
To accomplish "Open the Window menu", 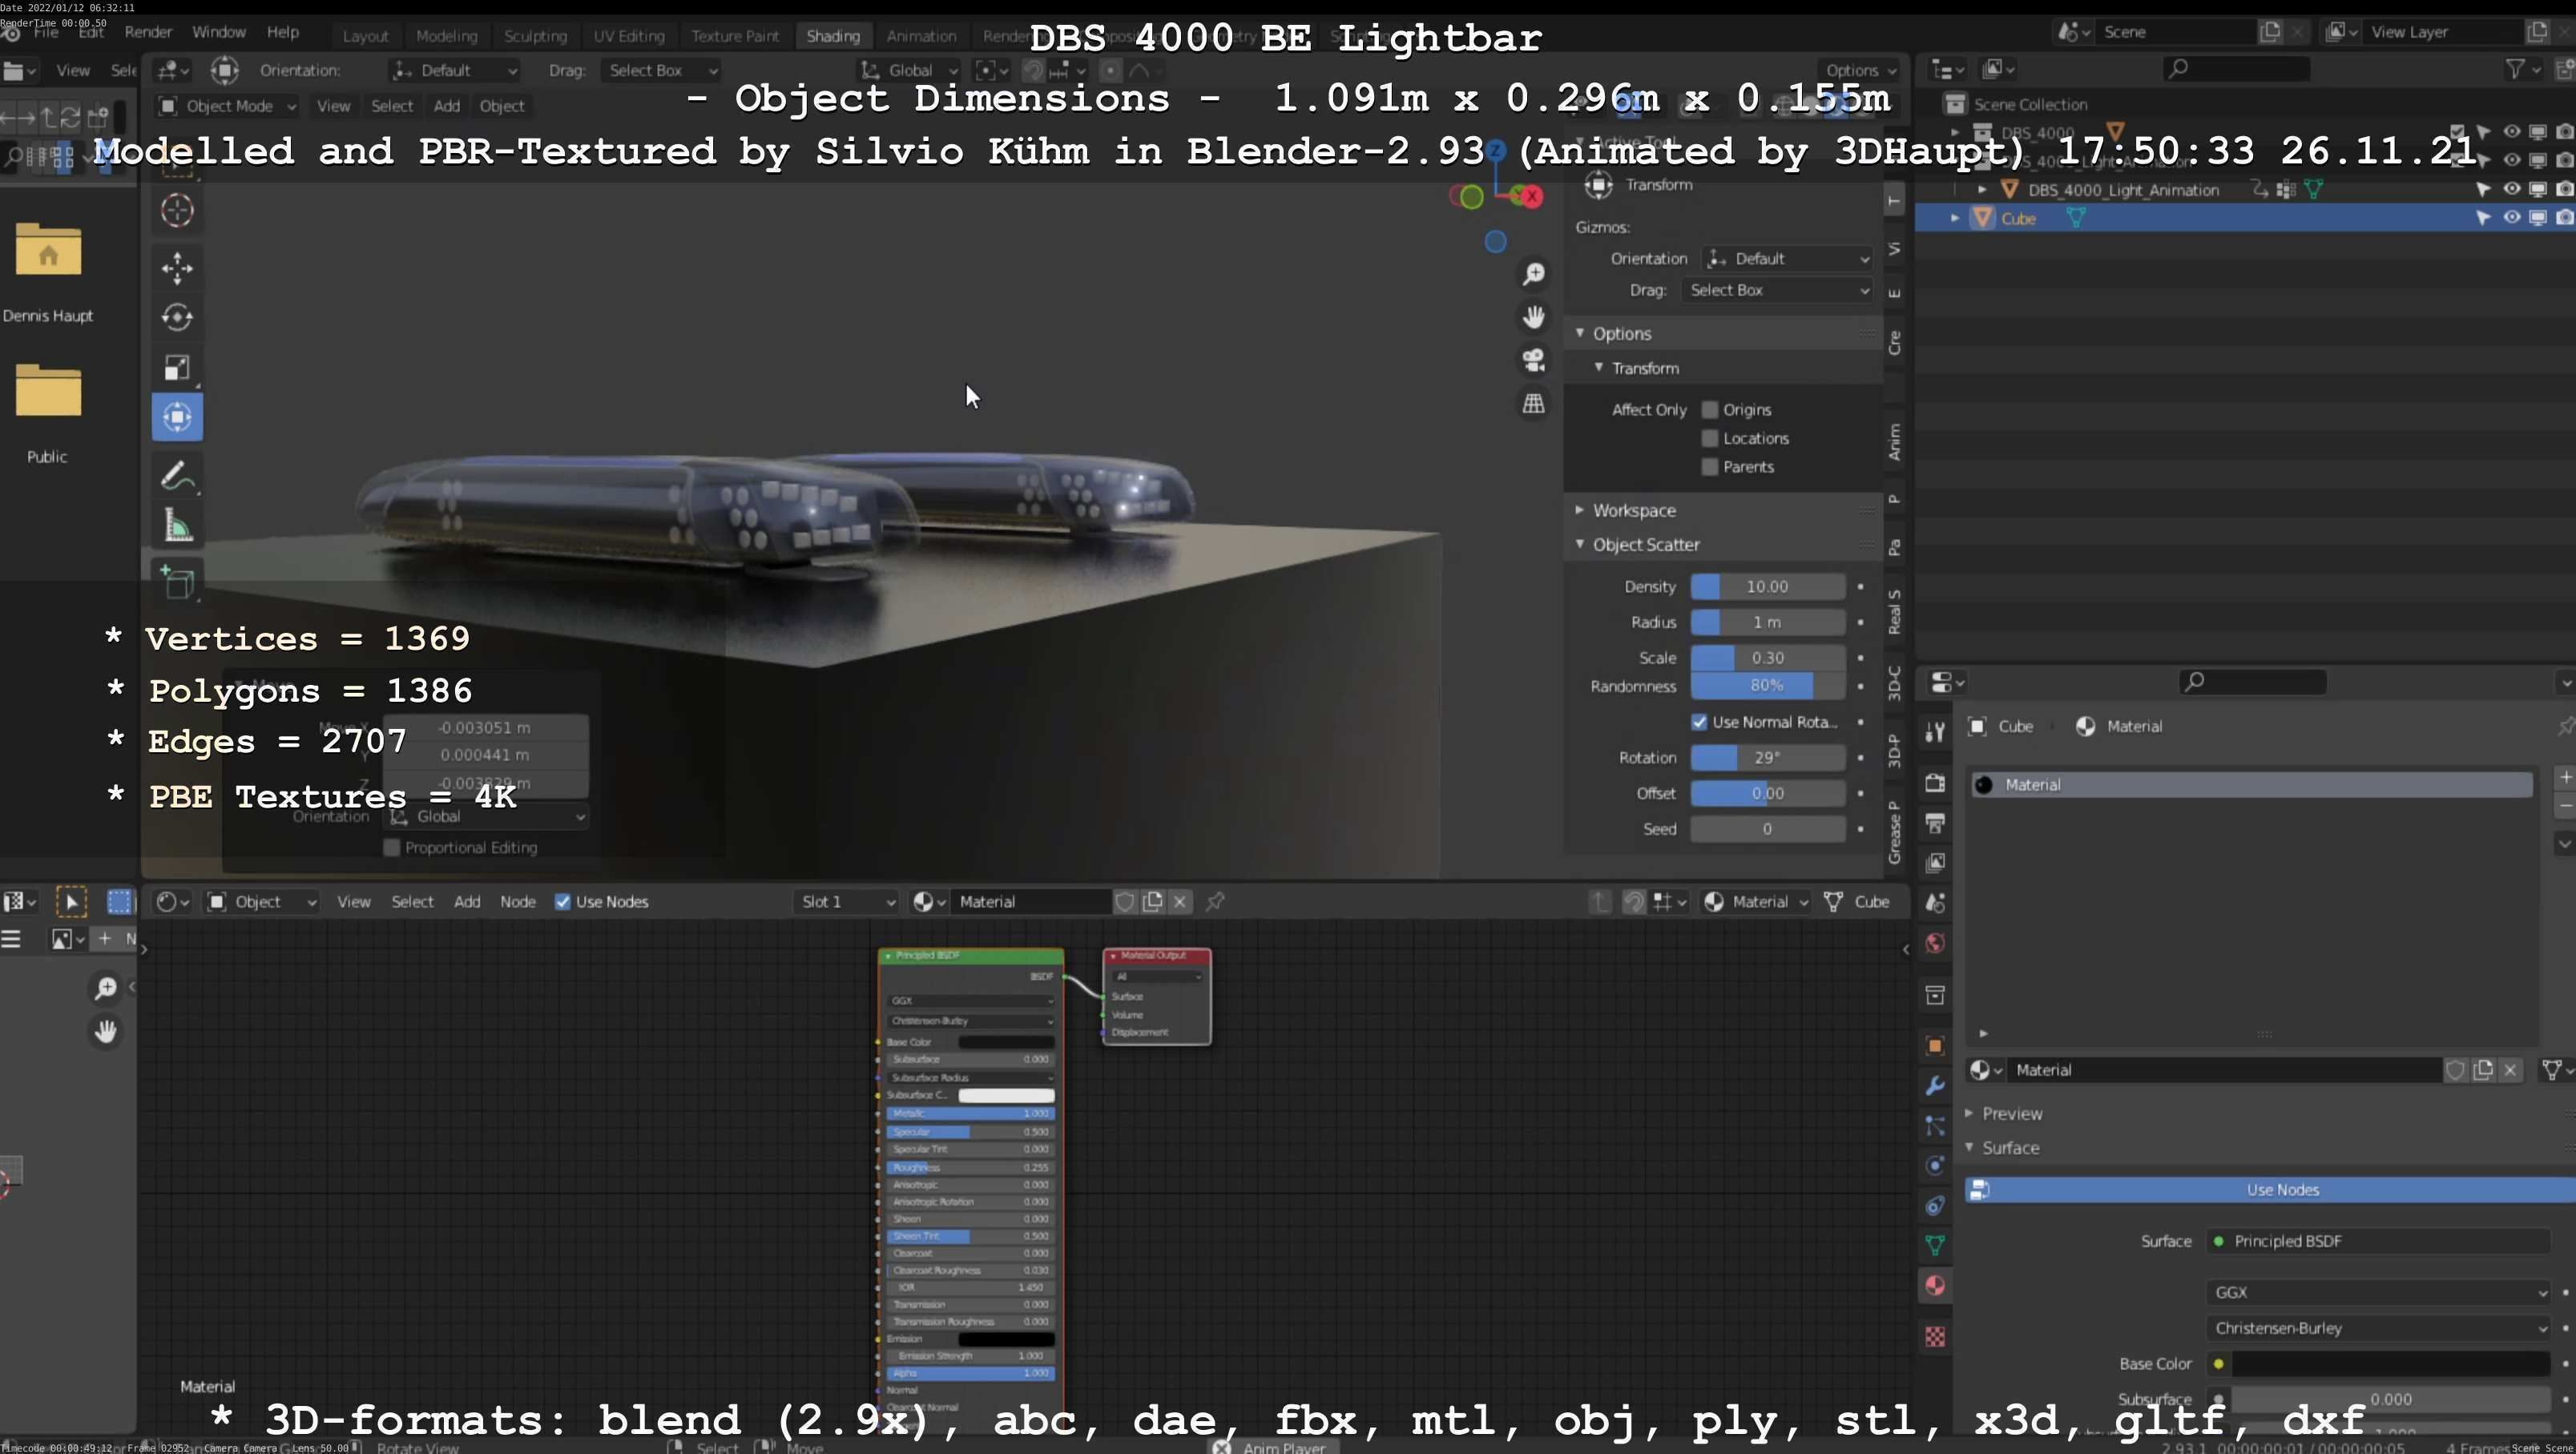I will 218,32.
